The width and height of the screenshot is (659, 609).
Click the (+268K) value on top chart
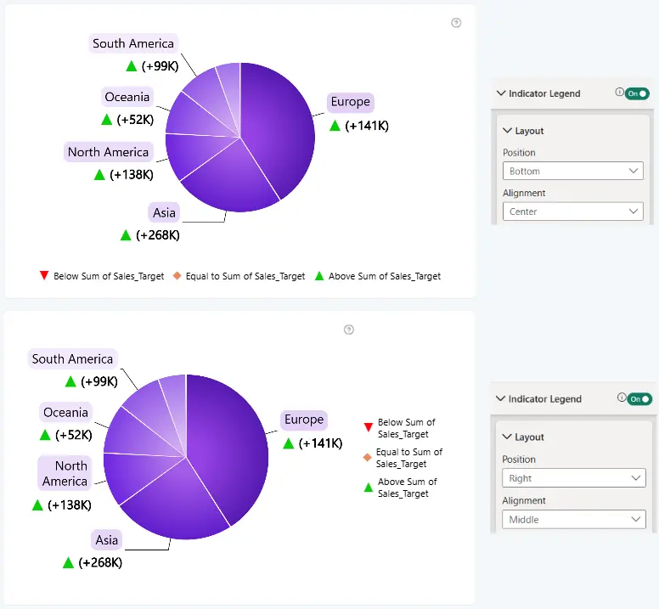[158, 235]
